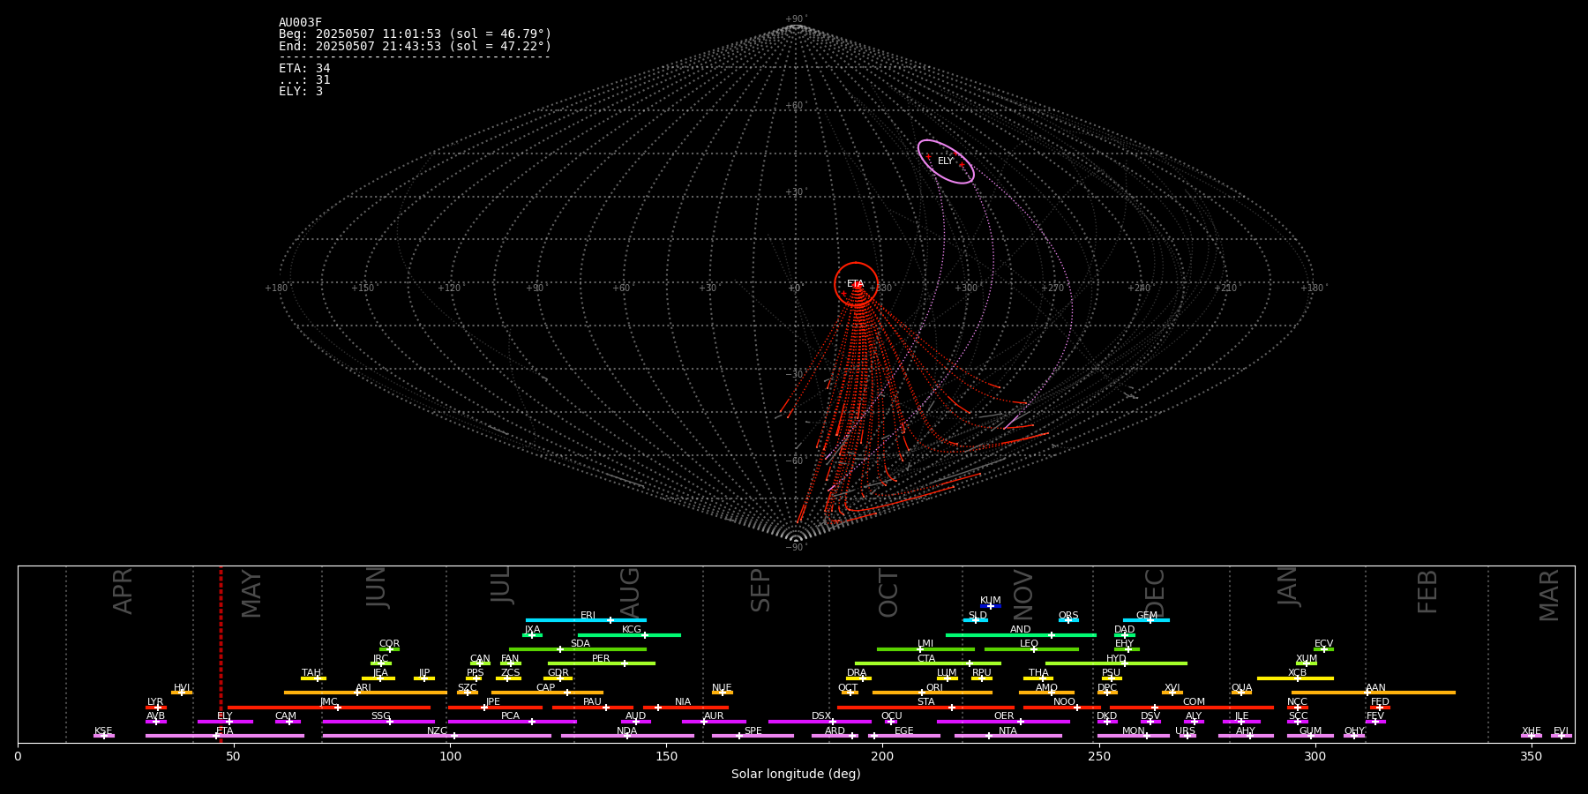Click the AUR shower label

tap(714, 716)
